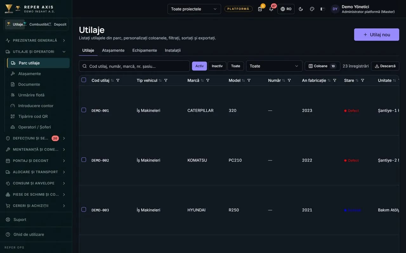Open the filter for Cod utilaj column
Viewport: 406px width, 253px height.
tap(118, 80)
